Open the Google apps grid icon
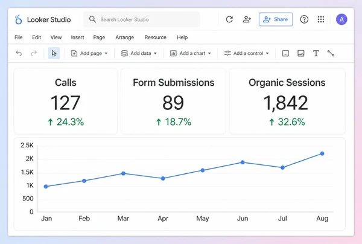The image size is (362, 244). click(321, 19)
